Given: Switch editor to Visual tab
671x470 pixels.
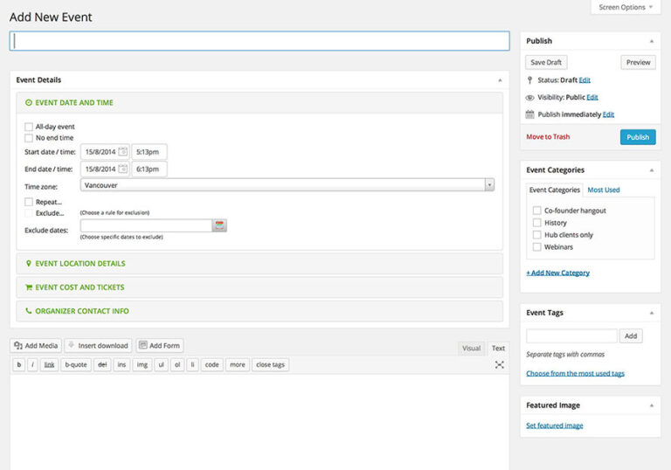Looking at the screenshot, I should click(471, 348).
